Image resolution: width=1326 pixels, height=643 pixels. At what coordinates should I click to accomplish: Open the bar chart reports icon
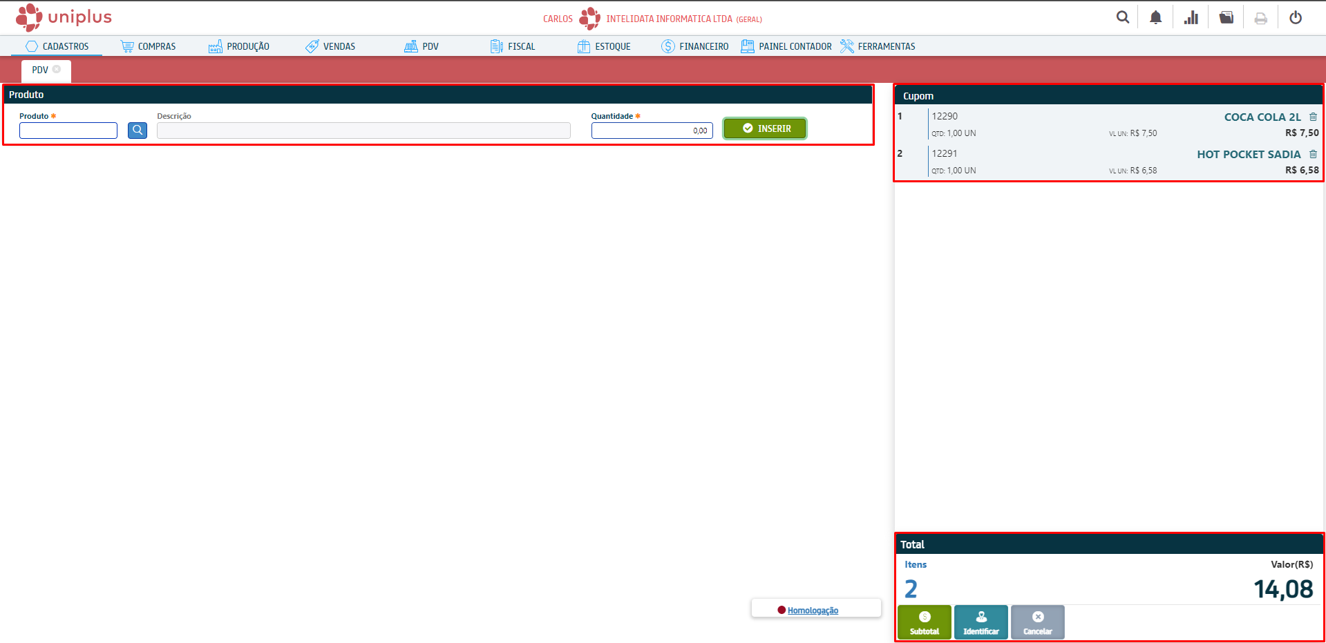(1191, 18)
